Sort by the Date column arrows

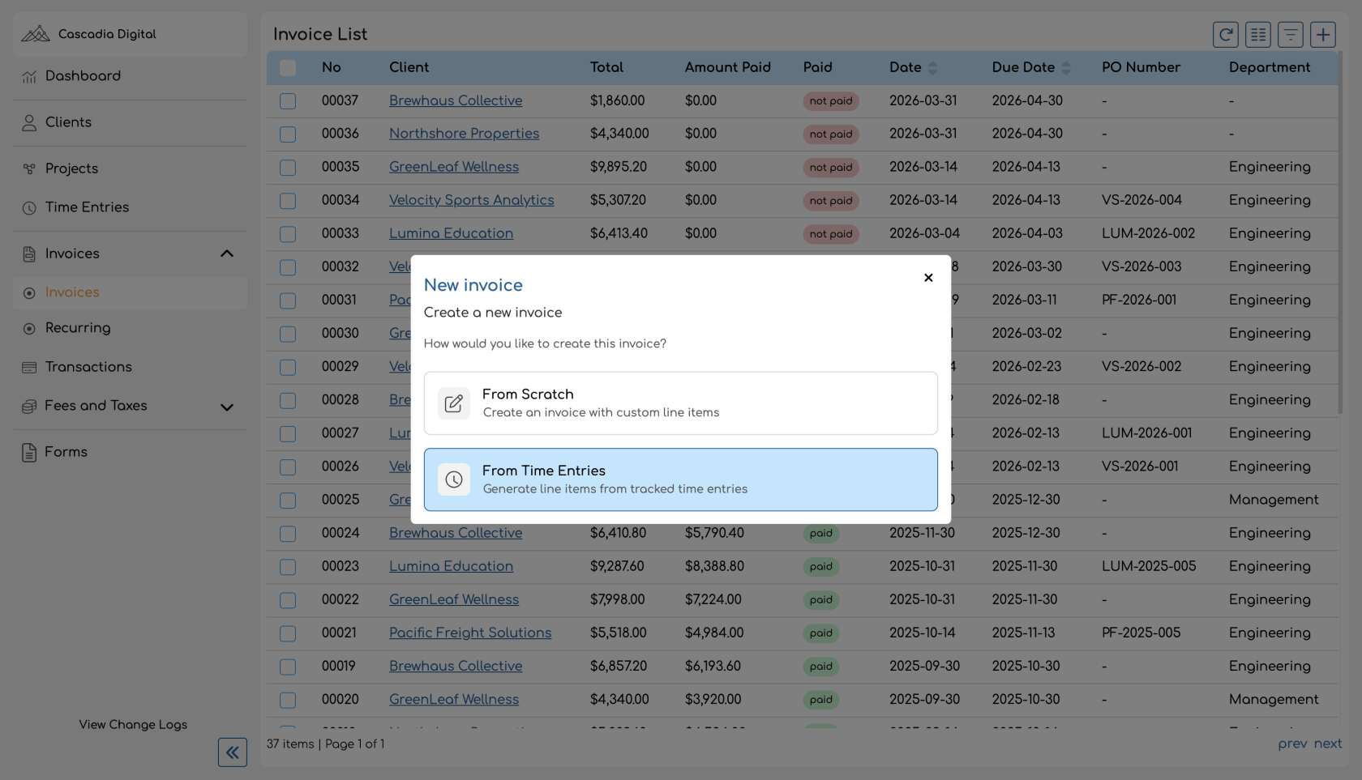[x=932, y=68]
